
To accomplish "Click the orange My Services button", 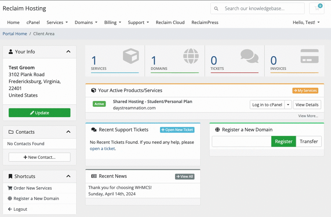I will pyautogui.click(x=305, y=90).
